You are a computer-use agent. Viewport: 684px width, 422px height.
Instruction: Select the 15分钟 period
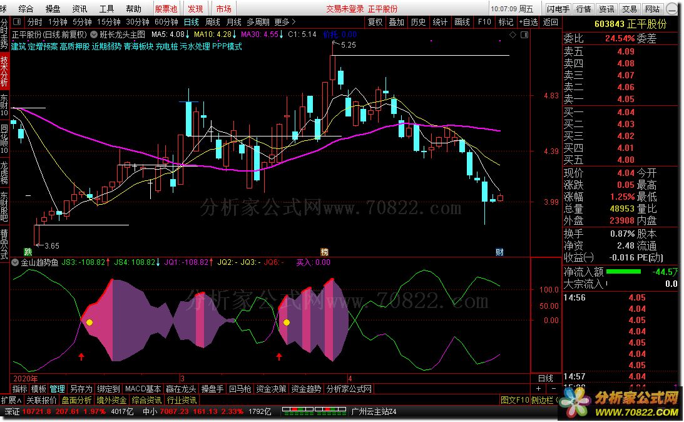coord(109,22)
